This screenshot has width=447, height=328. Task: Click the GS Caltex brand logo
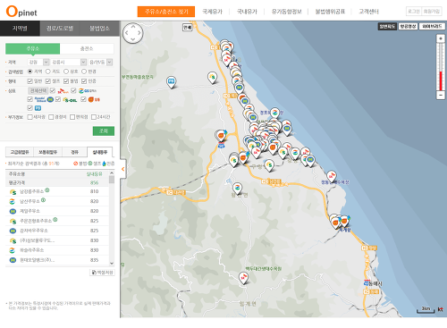click(x=88, y=91)
